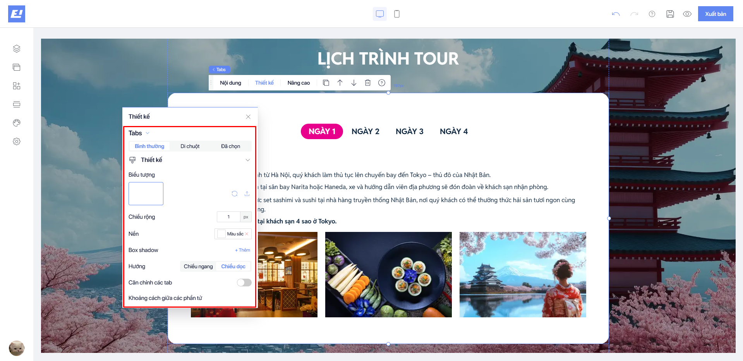Switch to the Nâng cao tab

coord(299,83)
